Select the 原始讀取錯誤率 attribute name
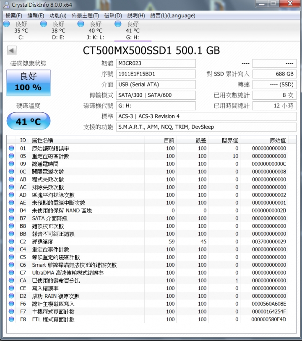Image resolution: width=302 pixels, height=341 pixels. [x=50, y=149]
